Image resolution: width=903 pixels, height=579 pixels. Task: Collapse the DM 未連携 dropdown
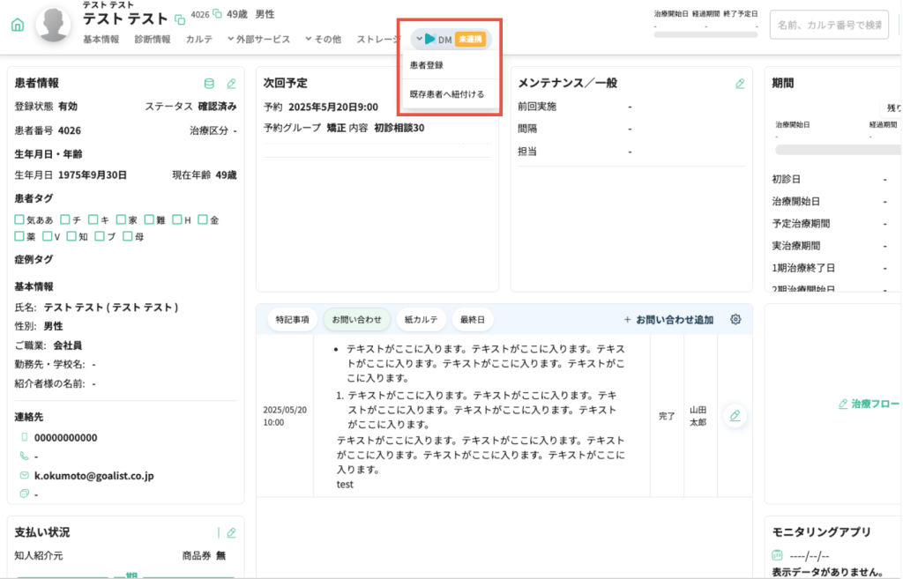(x=420, y=39)
